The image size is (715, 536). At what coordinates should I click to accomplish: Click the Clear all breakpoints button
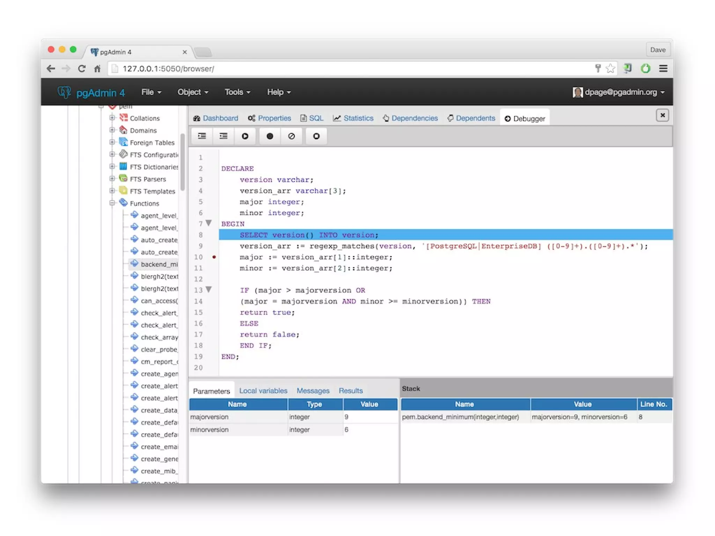(x=292, y=136)
